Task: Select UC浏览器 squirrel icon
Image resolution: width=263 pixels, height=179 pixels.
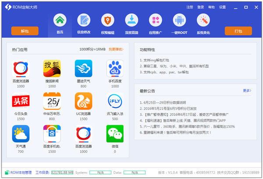Action: (x=83, y=101)
